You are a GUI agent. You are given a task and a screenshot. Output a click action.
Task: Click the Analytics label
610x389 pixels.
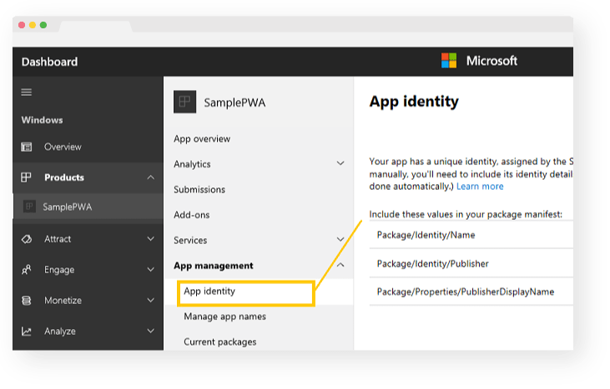(192, 164)
